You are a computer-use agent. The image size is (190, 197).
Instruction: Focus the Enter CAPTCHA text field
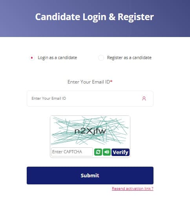[72, 152]
